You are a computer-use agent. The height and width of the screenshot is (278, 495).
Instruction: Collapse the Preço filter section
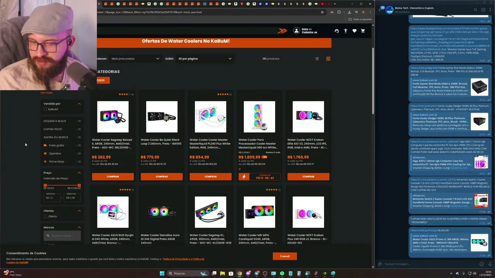click(x=79, y=173)
